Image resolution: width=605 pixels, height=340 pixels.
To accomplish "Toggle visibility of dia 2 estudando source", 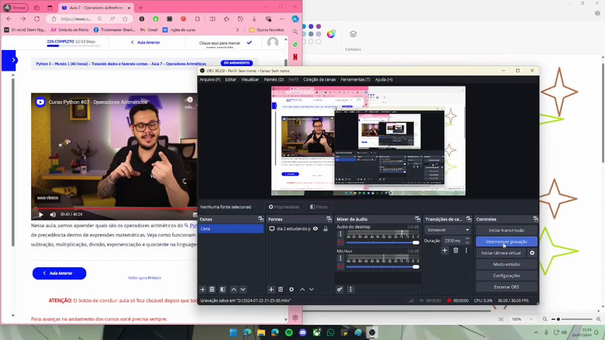I will (316, 229).
